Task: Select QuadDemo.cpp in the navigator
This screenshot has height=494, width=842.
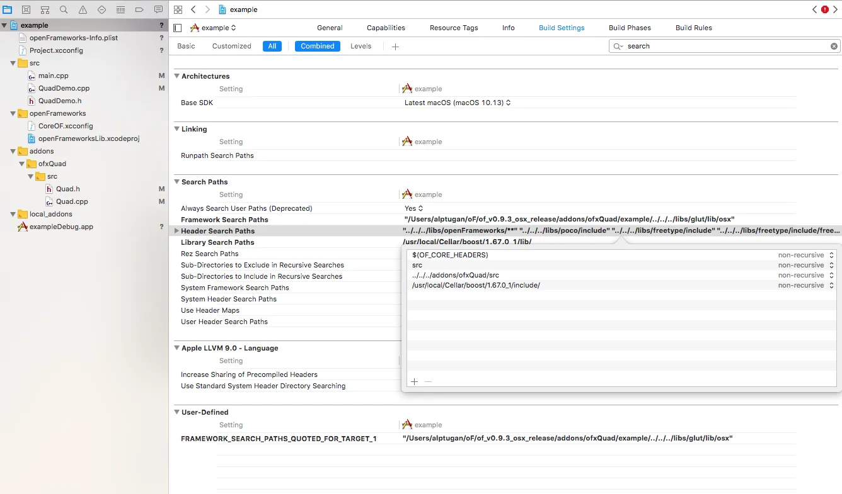Action: (x=64, y=88)
